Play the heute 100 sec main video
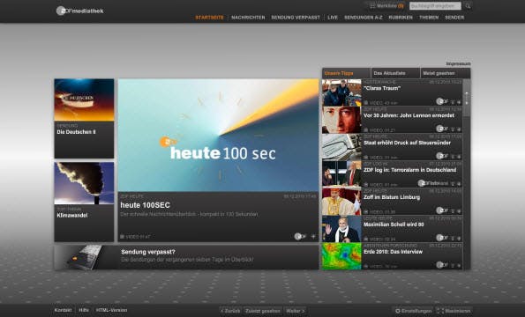The height and width of the screenshot is (317, 525). 218,136
